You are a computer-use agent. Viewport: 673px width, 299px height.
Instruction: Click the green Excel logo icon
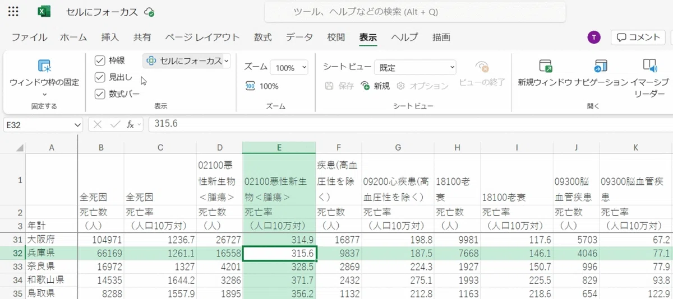click(x=44, y=12)
